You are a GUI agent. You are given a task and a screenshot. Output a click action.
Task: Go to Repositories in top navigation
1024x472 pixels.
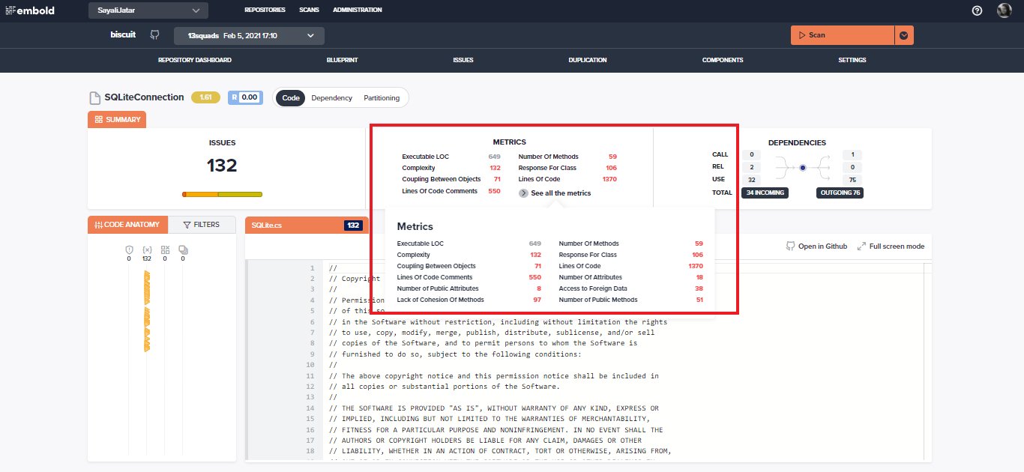click(265, 10)
